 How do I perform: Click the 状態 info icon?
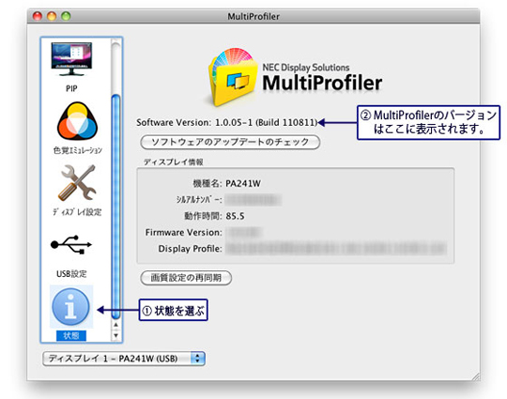point(70,306)
